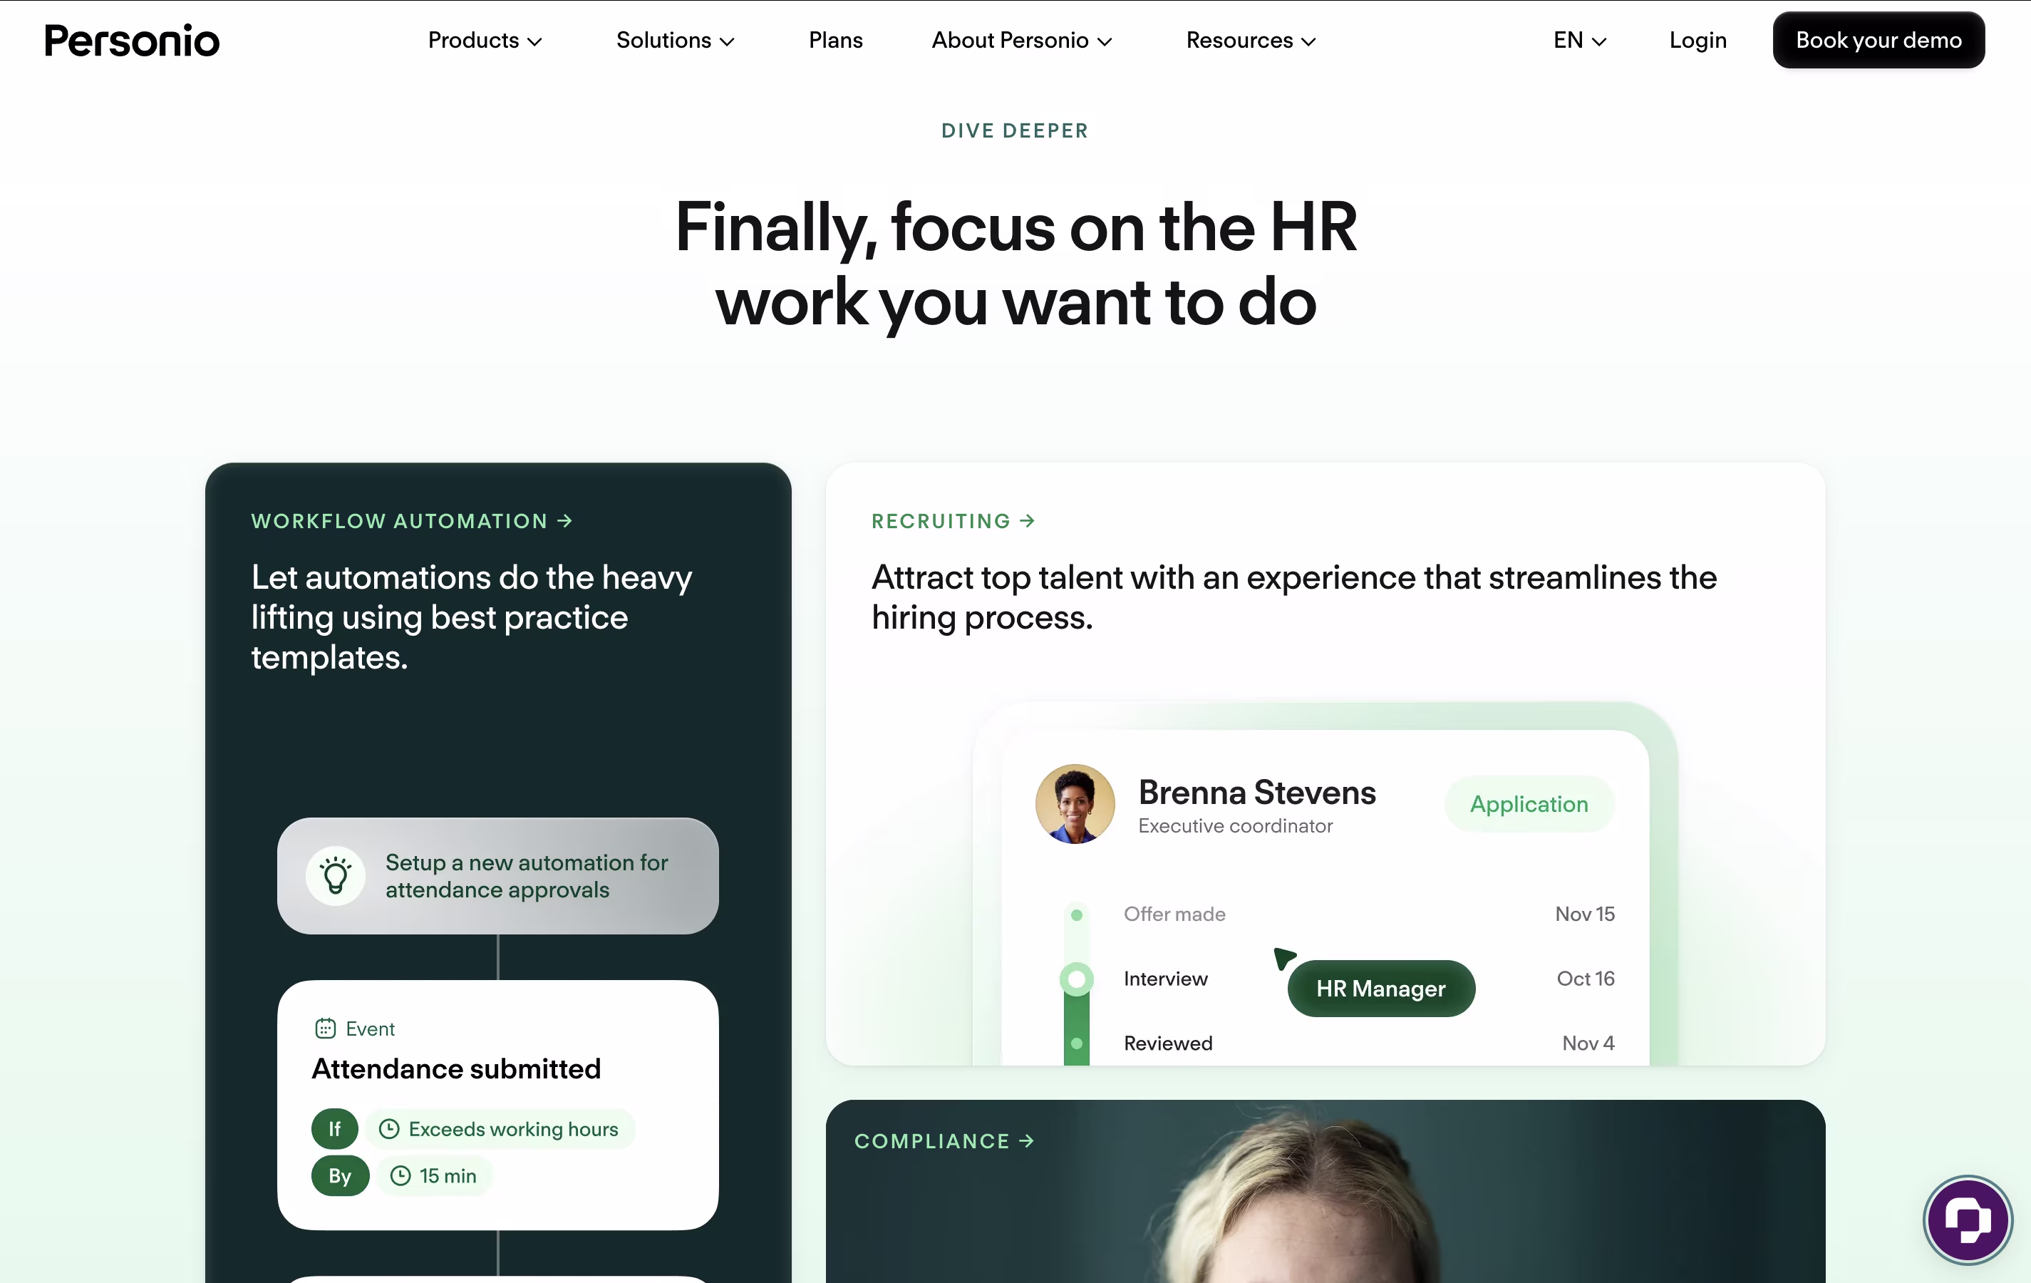Expand the Products dropdown menu
Screen dimensions: 2031x1283
[485, 41]
